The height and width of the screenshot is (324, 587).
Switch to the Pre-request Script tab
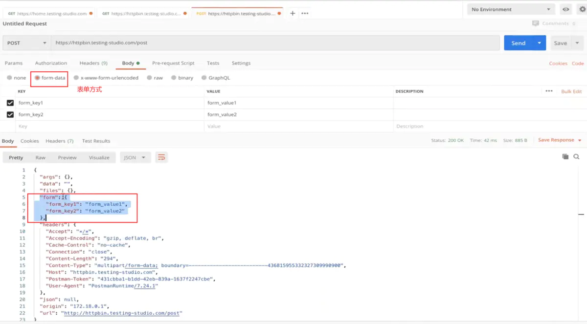click(x=172, y=63)
